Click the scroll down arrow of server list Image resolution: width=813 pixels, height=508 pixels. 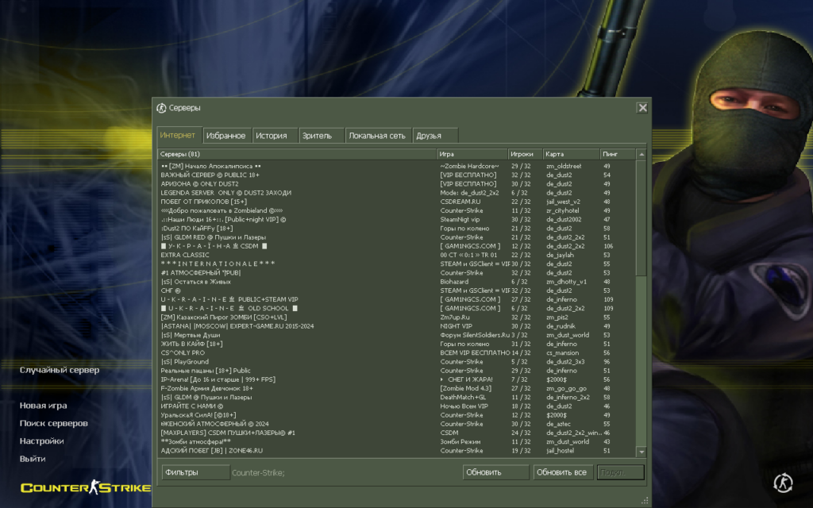(x=642, y=452)
